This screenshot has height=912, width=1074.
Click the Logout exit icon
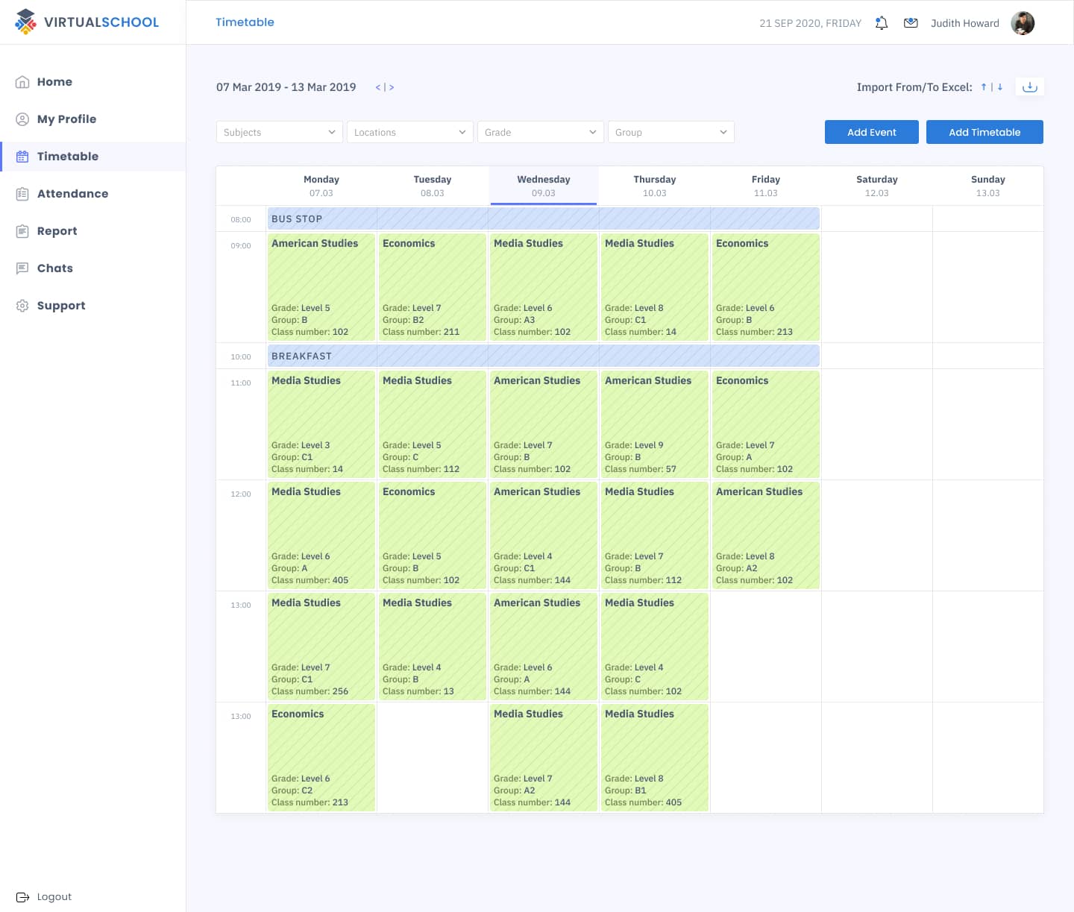tap(22, 897)
